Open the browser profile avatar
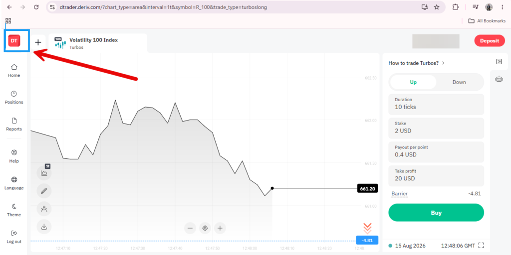 tap(489, 7)
